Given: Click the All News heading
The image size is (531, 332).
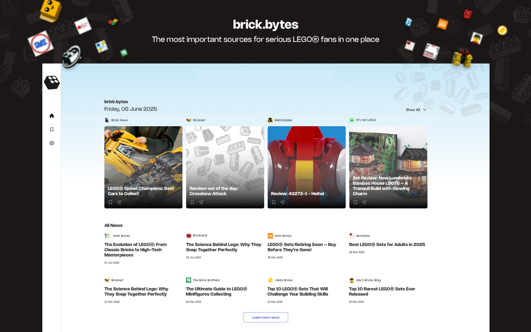Looking at the screenshot, I should (x=113, y=225).
